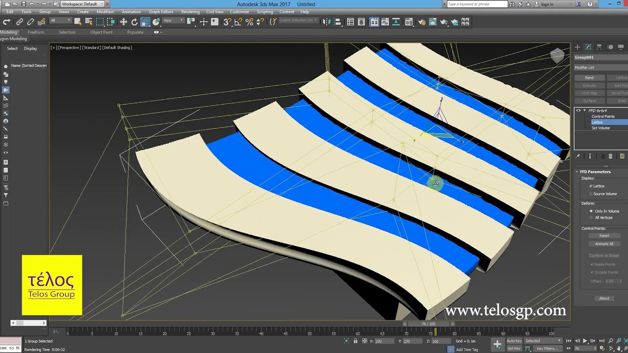Toggle the selection lock padlock icon
This screenshot has height=353, width=628.
pos(355,341)
